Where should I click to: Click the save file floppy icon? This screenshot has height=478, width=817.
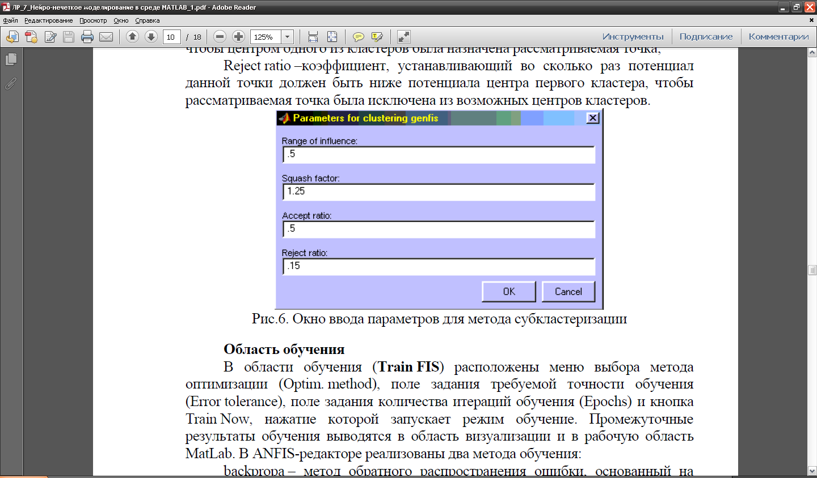point(69,37)
